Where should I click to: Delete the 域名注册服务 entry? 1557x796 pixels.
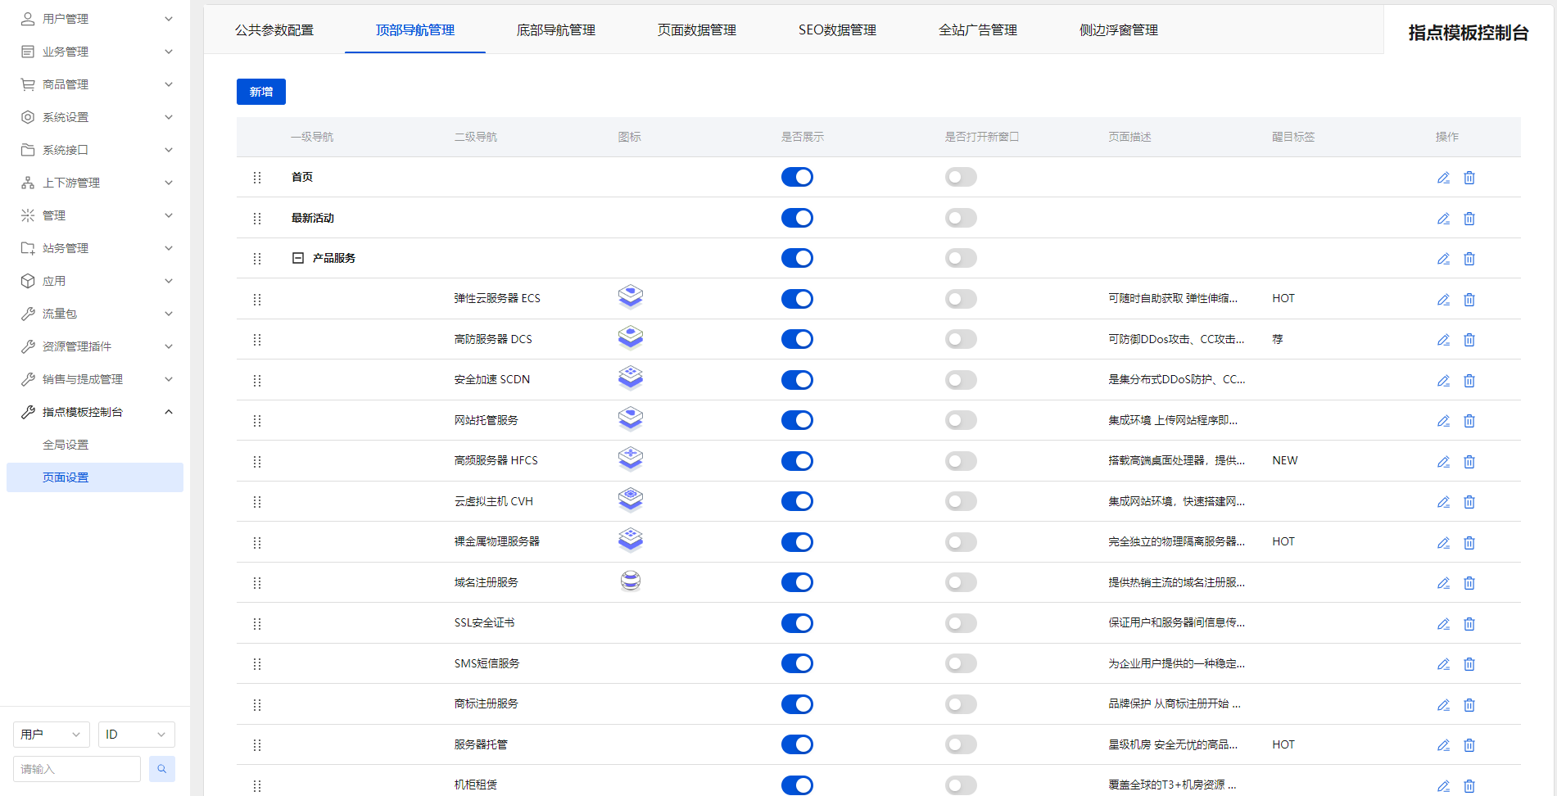1469,583
